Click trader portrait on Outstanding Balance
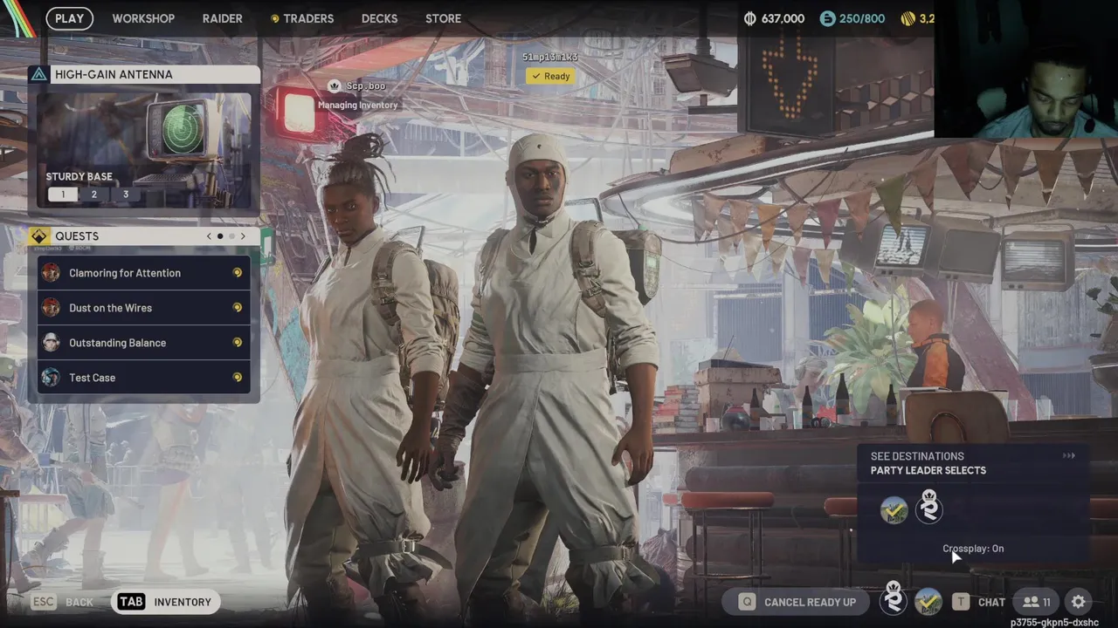Image resolution: width=1118 pixels, height=628 pixels. tap(52, 343)
